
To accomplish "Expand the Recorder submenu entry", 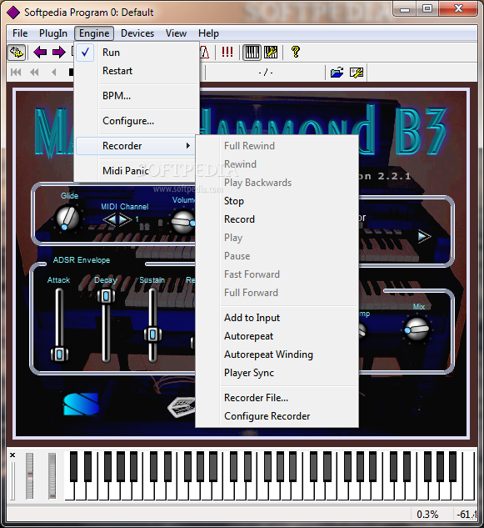I will 137,146.
